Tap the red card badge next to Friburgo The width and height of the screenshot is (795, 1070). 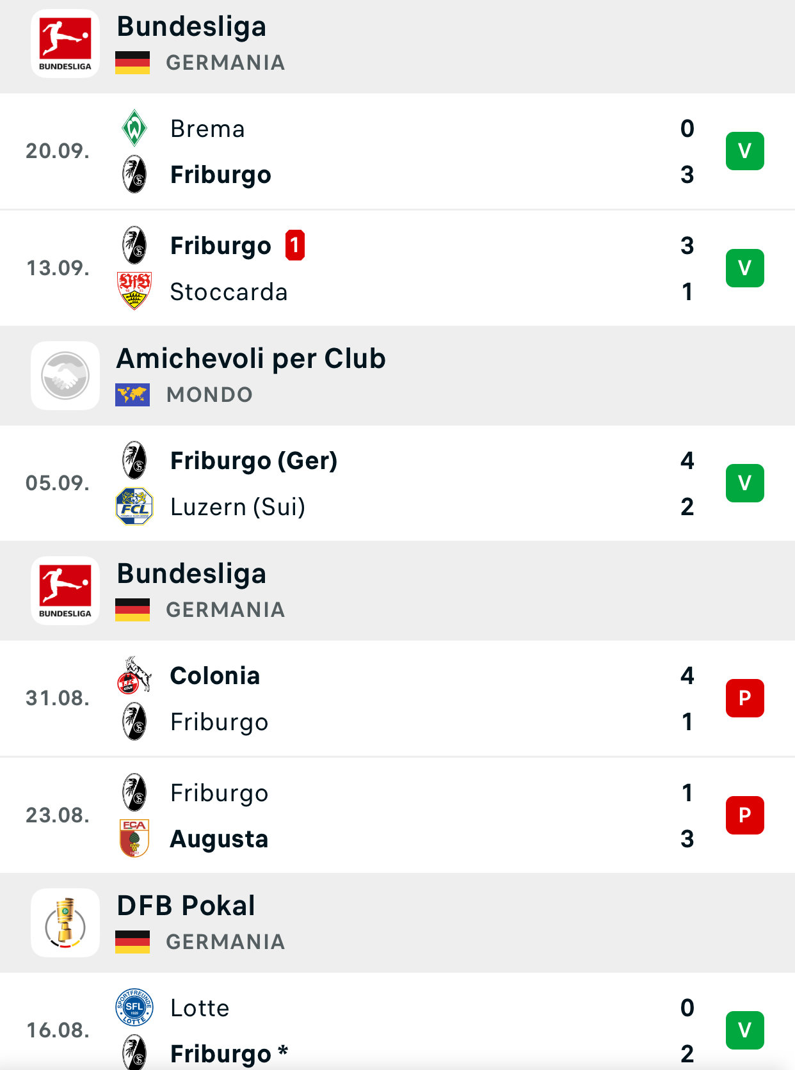pyautogui.click(x=295, y=245)
